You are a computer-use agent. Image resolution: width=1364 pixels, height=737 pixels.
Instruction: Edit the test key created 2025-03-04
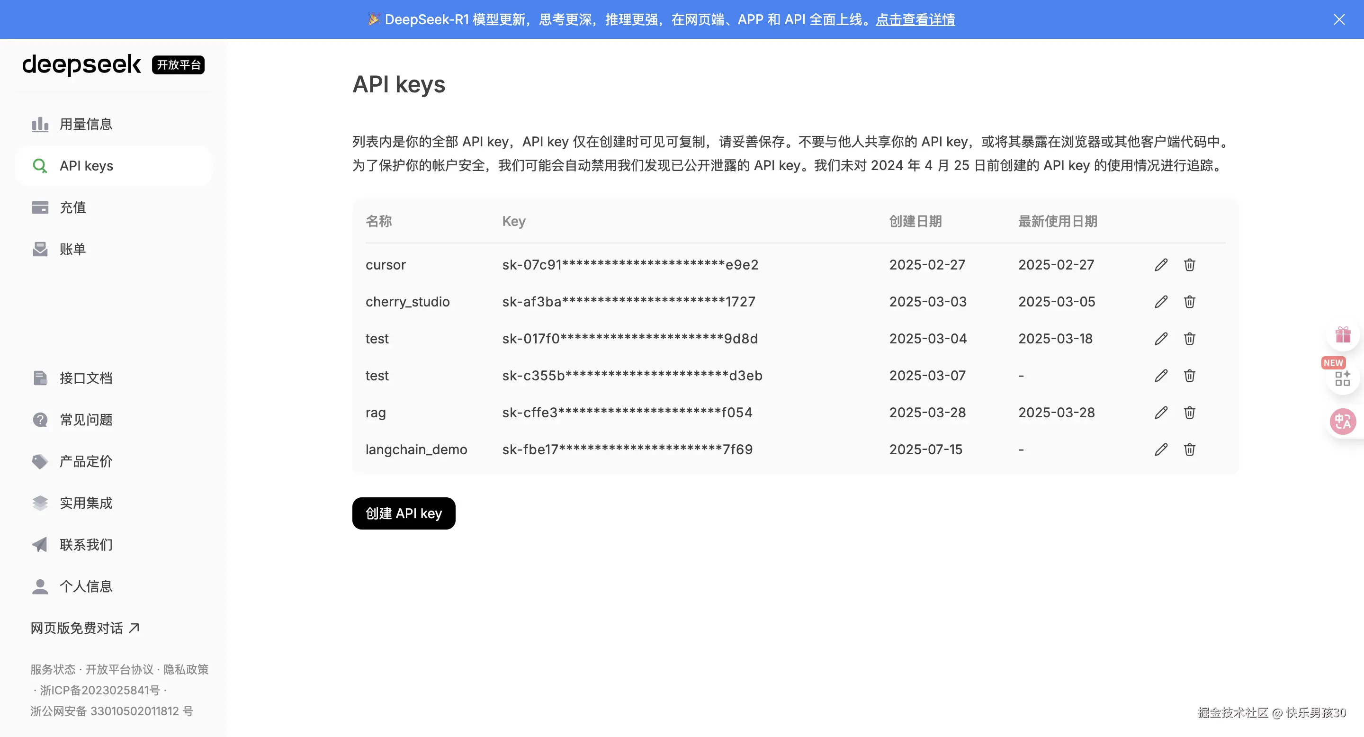pos(1161,339)
